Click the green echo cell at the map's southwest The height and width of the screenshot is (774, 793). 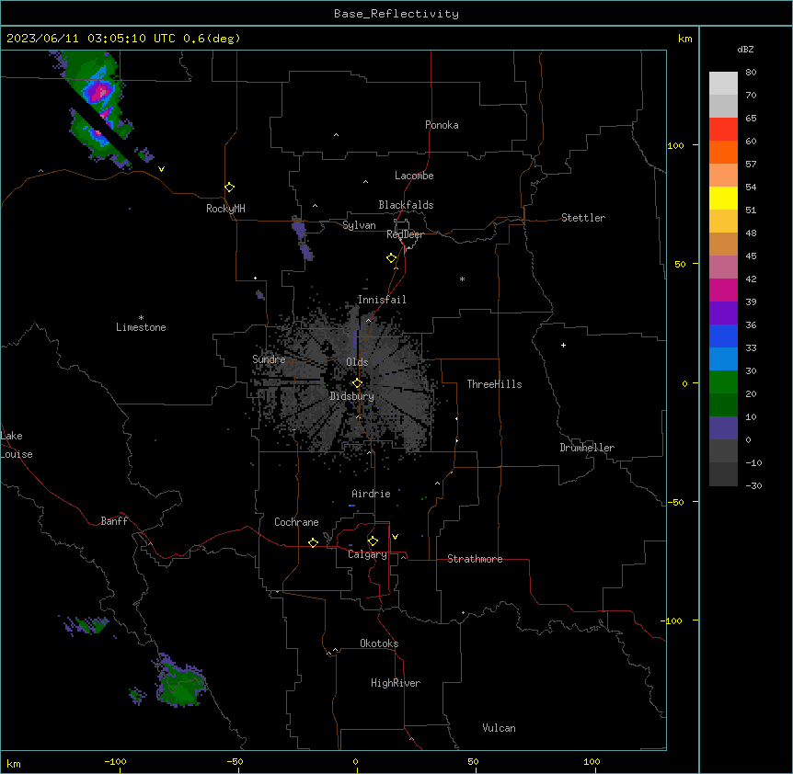pyautogui.click(x=179, y=685)
